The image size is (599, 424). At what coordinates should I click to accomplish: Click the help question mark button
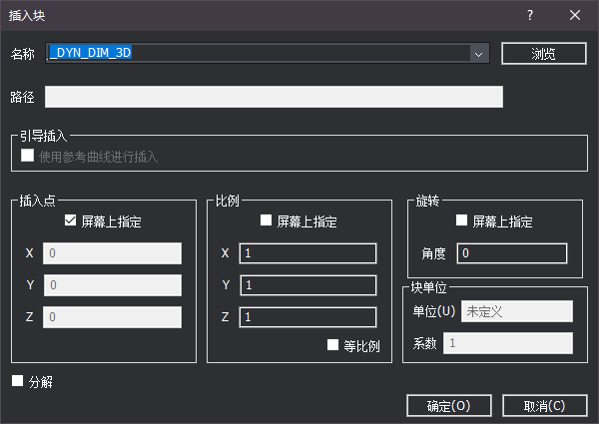point(530,15)
